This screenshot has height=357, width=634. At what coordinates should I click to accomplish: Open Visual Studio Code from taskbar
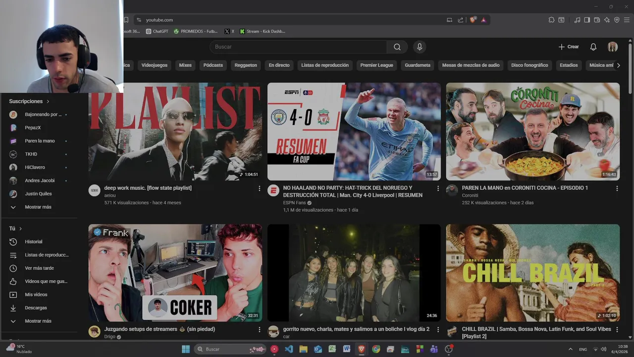point(289,349)
